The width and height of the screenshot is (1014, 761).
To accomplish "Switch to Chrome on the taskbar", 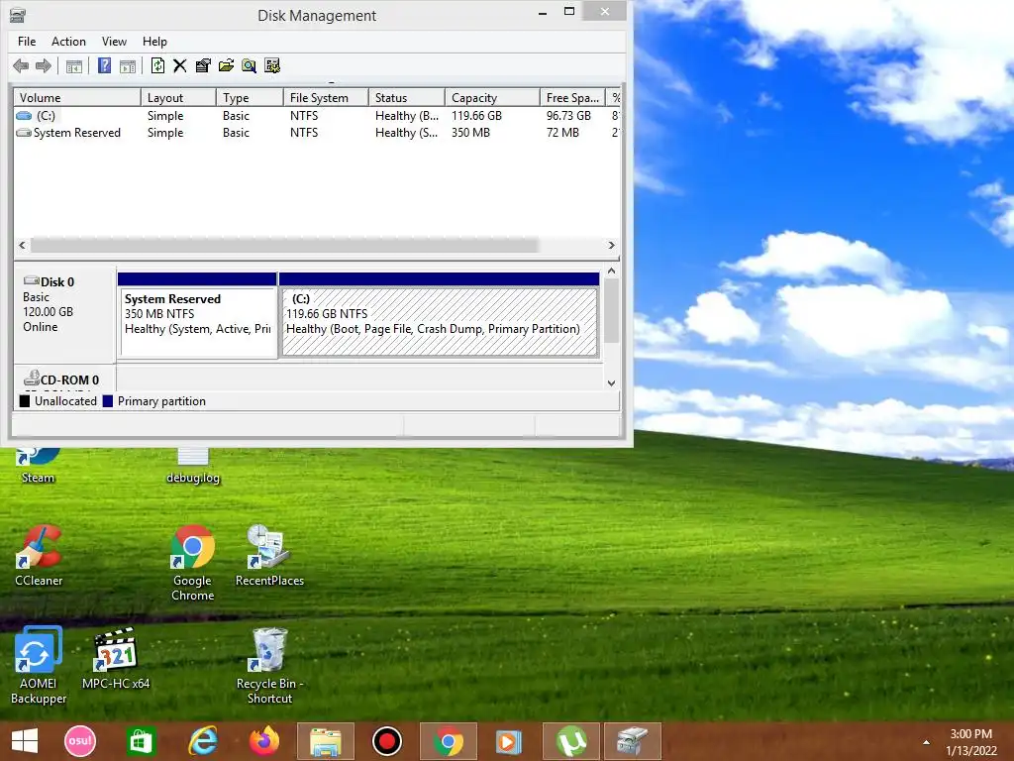I will (x=449, y=741).
